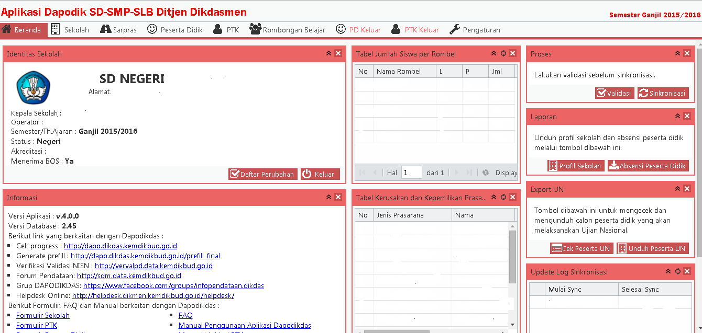702x333 pixels.
Task: Open the PTK Keluar tab
Action: 415,30
